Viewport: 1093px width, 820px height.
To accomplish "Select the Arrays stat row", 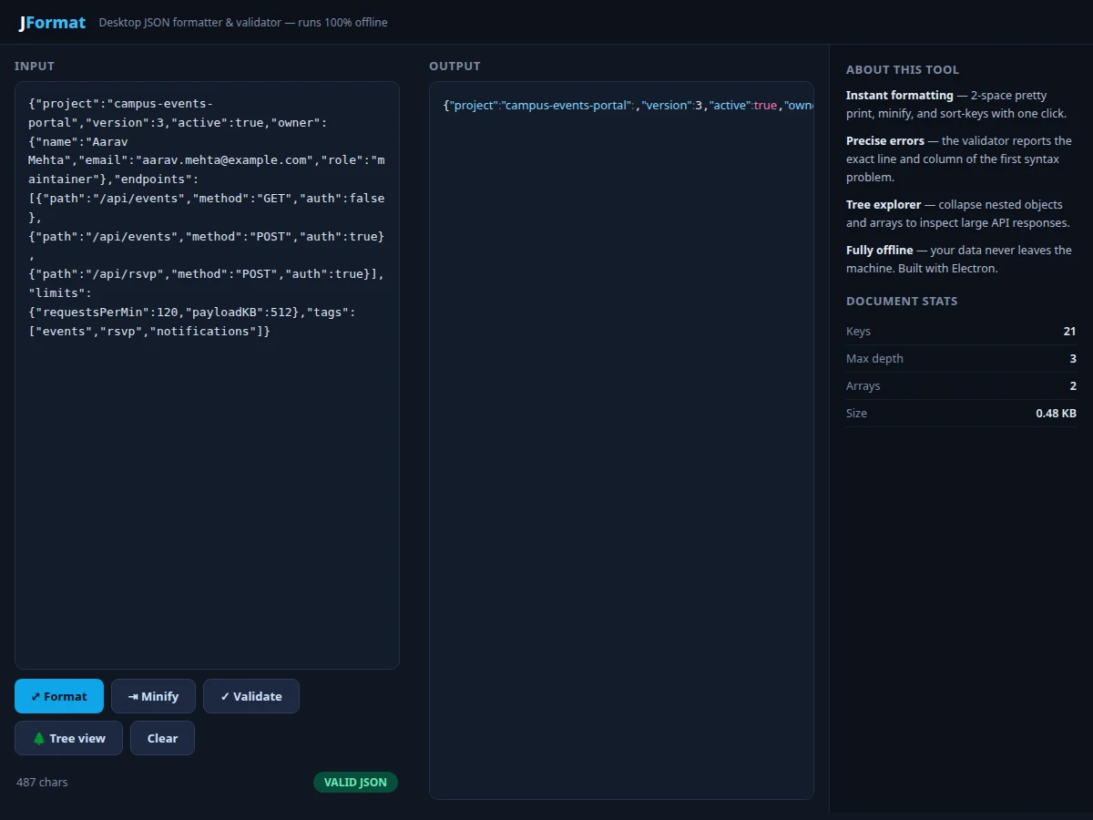I will [961, 386].
